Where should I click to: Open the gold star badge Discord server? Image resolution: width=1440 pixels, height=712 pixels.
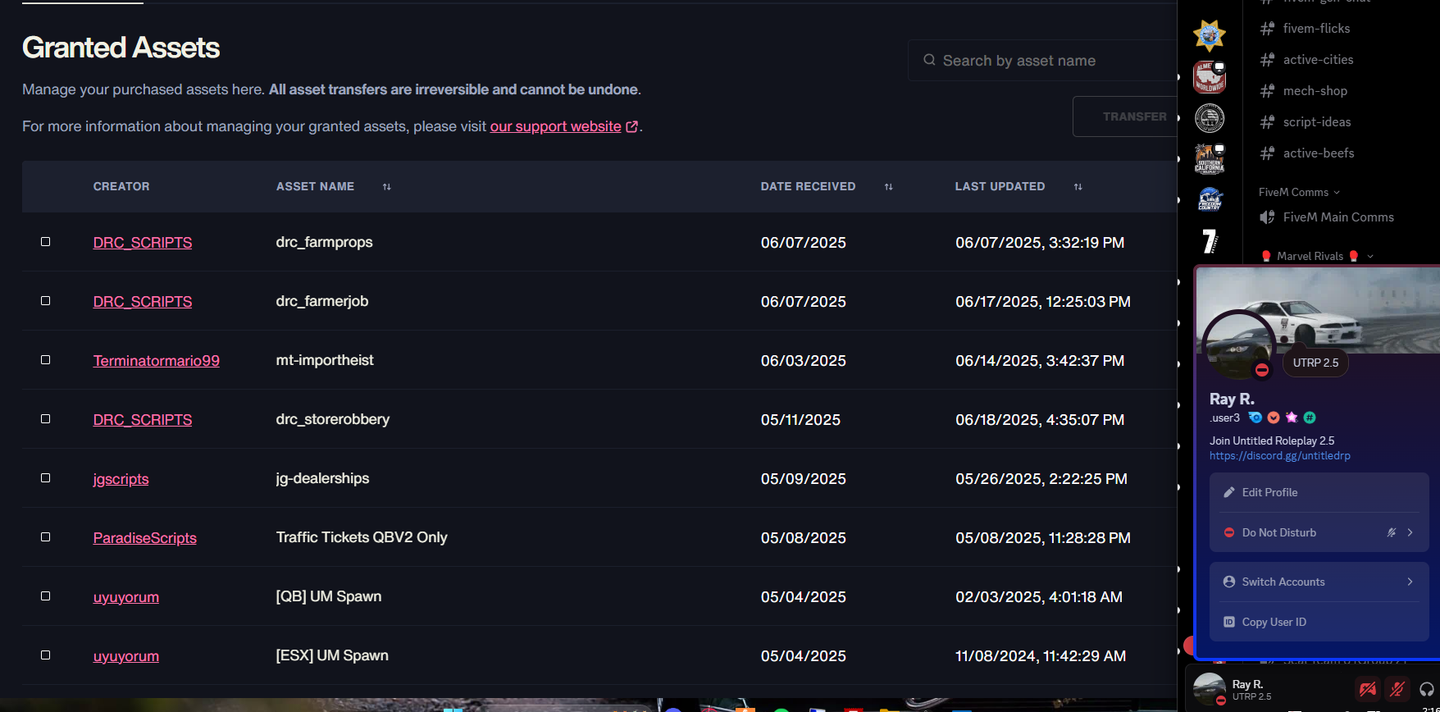coord(1209,35)
